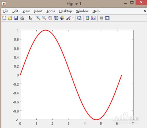Enable the Pan hand tool

coord(50,18)
